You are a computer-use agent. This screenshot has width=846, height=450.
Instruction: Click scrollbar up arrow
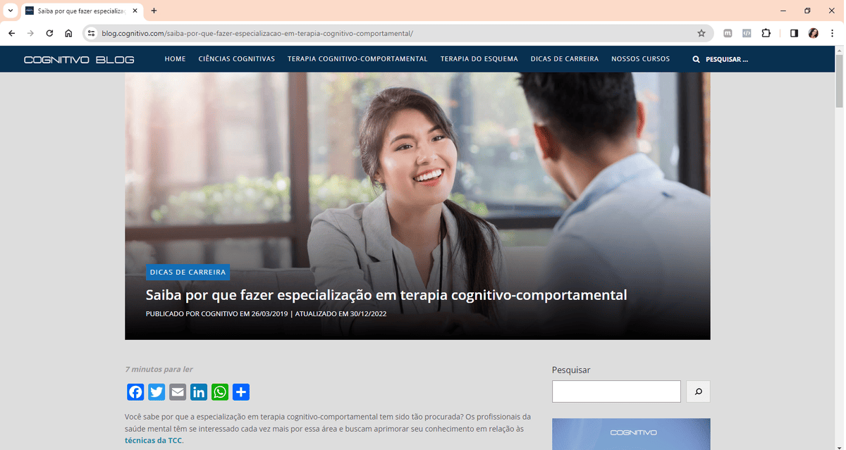839,50
